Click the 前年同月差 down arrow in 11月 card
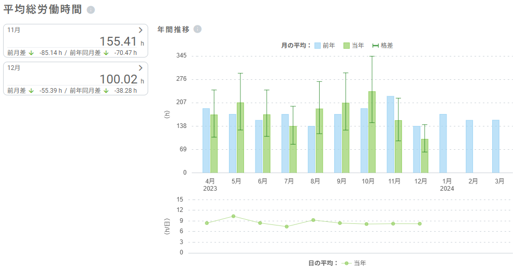This screenshot has width=516, height=270. 106,53
